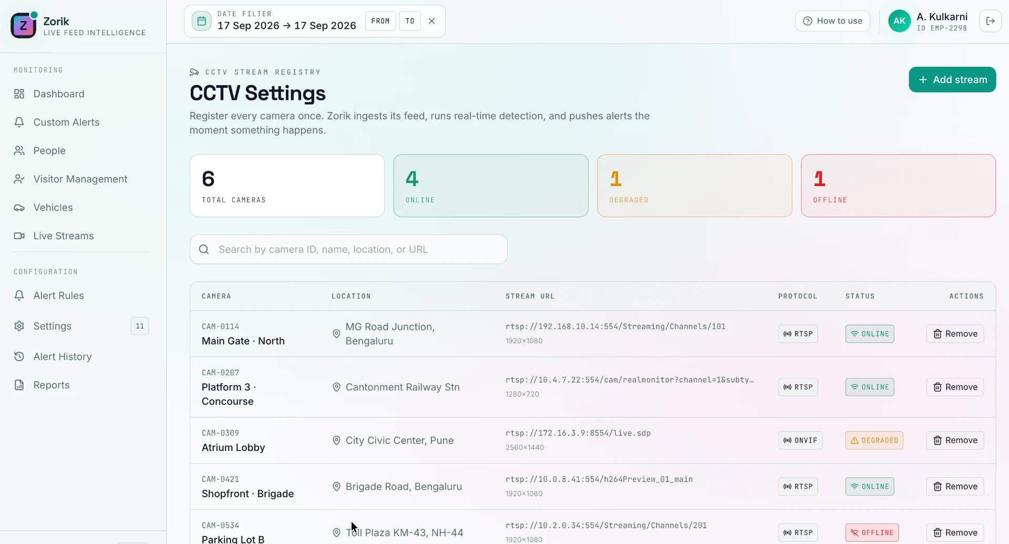Screen dimensions: 1009x544
Task: Click stream URL rtsp://192.168.10.14:554/Streaming/Channels/101
Action: [615, 326]
